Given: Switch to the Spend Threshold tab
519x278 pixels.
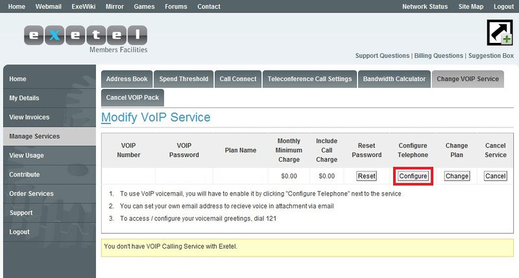Looking at the screenshot, I should [x=184, y=79].
